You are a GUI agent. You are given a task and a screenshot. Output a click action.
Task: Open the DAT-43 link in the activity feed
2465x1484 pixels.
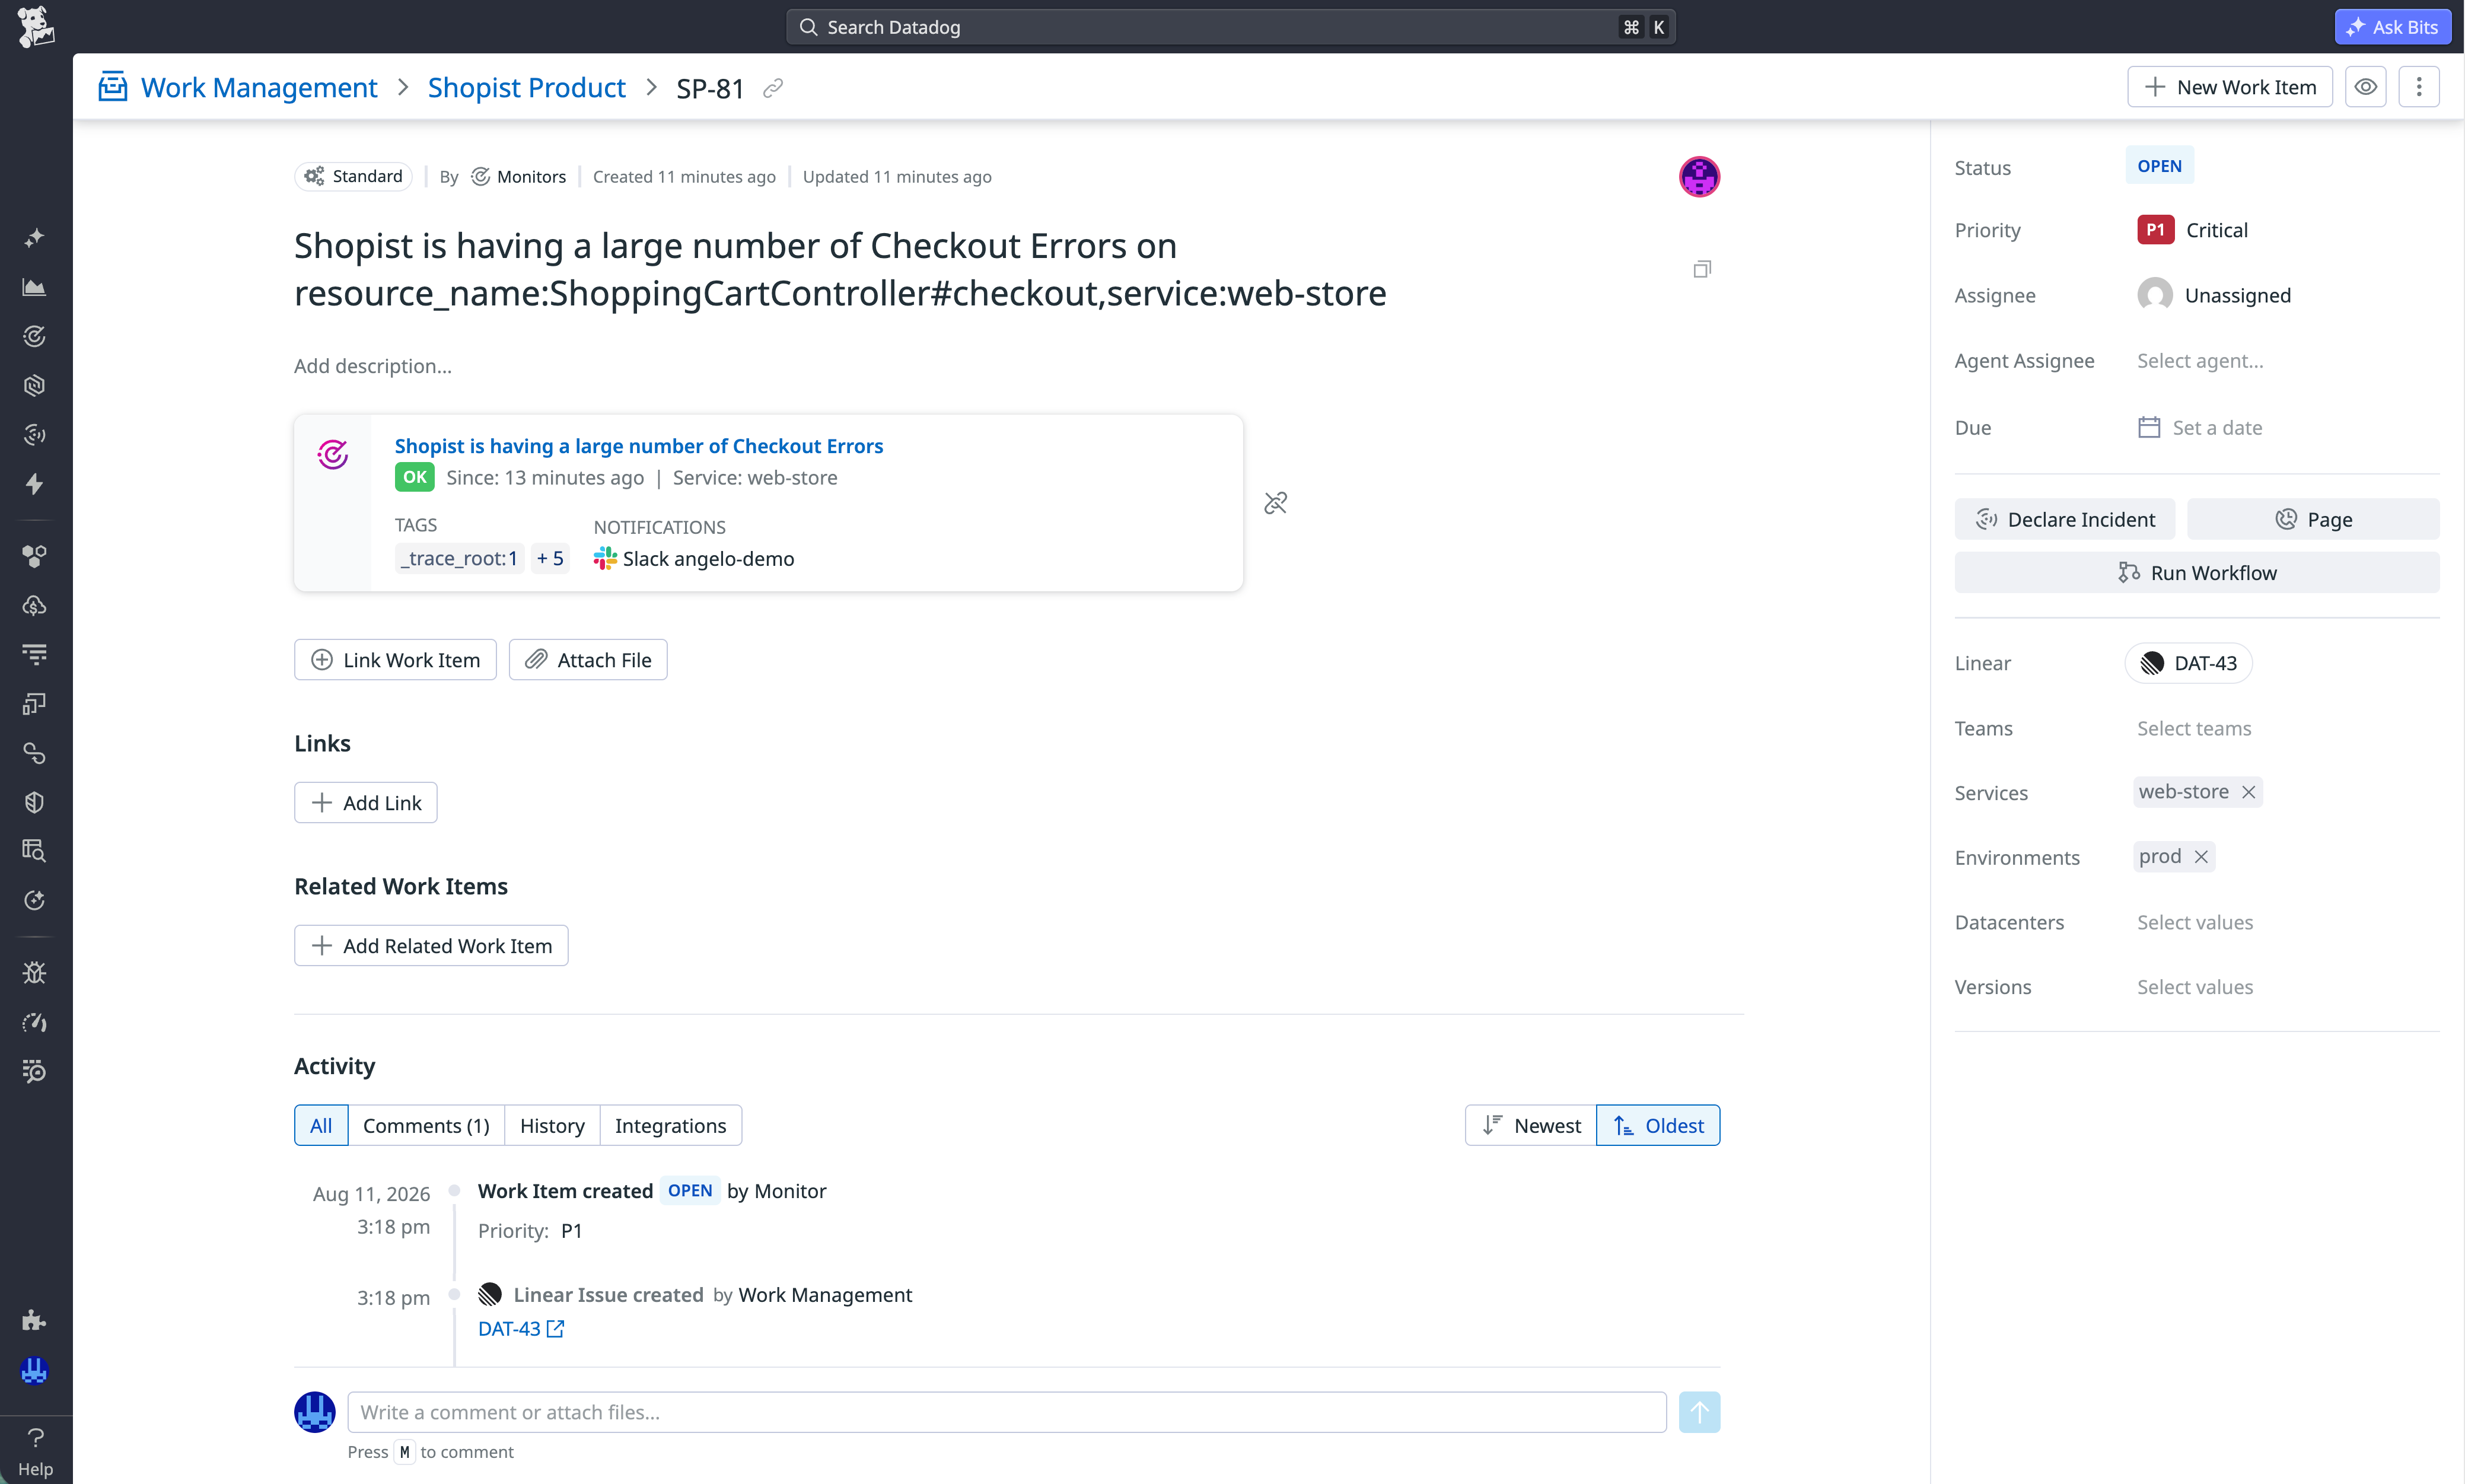[521, 1329]
